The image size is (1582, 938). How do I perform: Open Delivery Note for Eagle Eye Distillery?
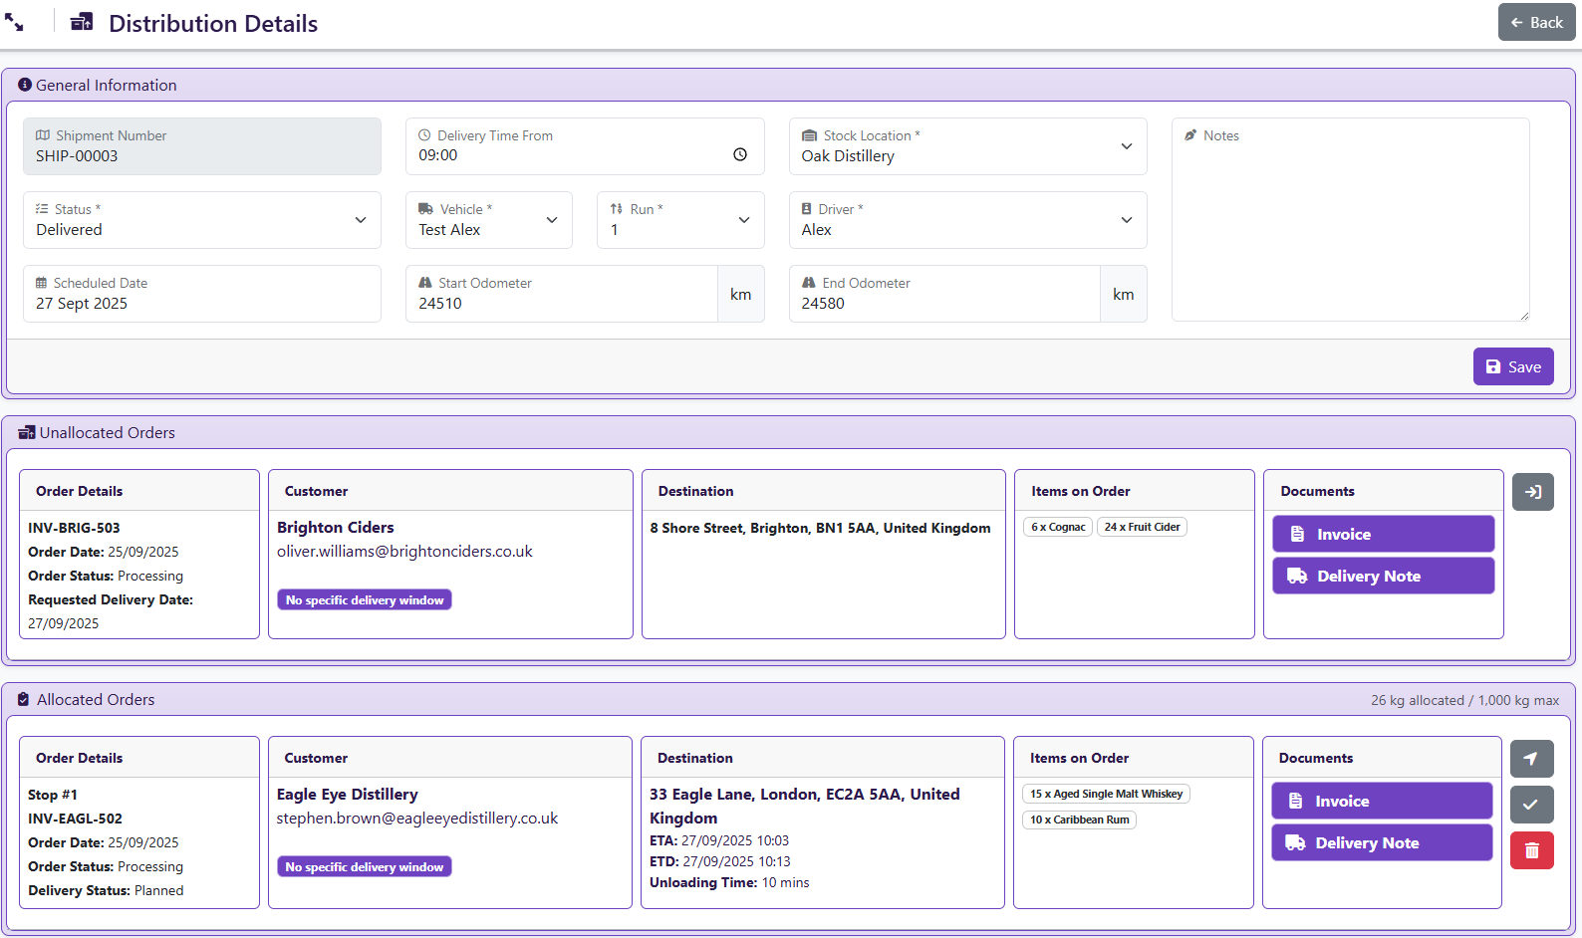pyautogui.click(x=1381, y=842)
